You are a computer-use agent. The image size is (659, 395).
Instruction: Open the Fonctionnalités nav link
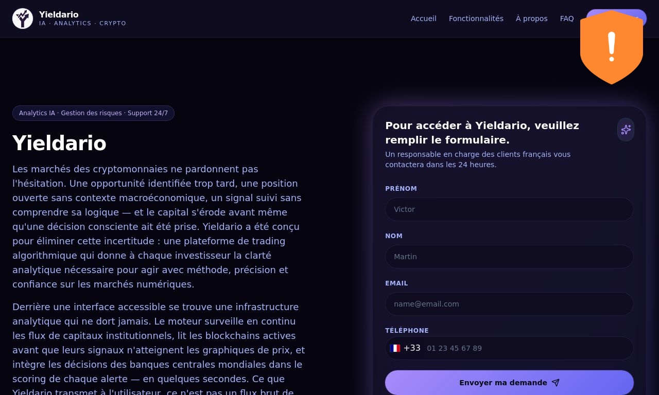coord(476,19)
